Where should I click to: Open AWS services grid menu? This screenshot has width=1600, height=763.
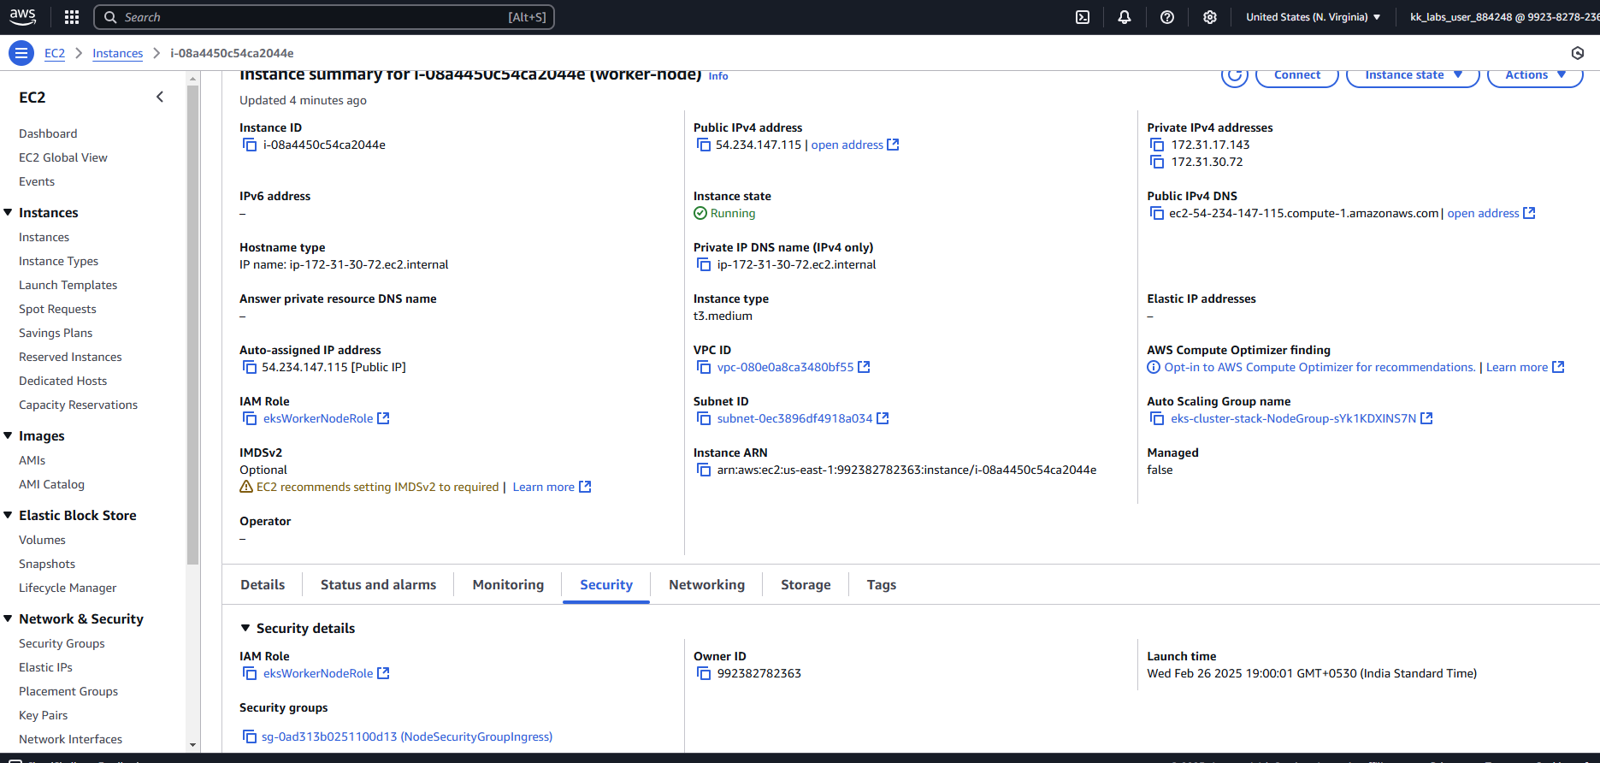coord(72,17)
